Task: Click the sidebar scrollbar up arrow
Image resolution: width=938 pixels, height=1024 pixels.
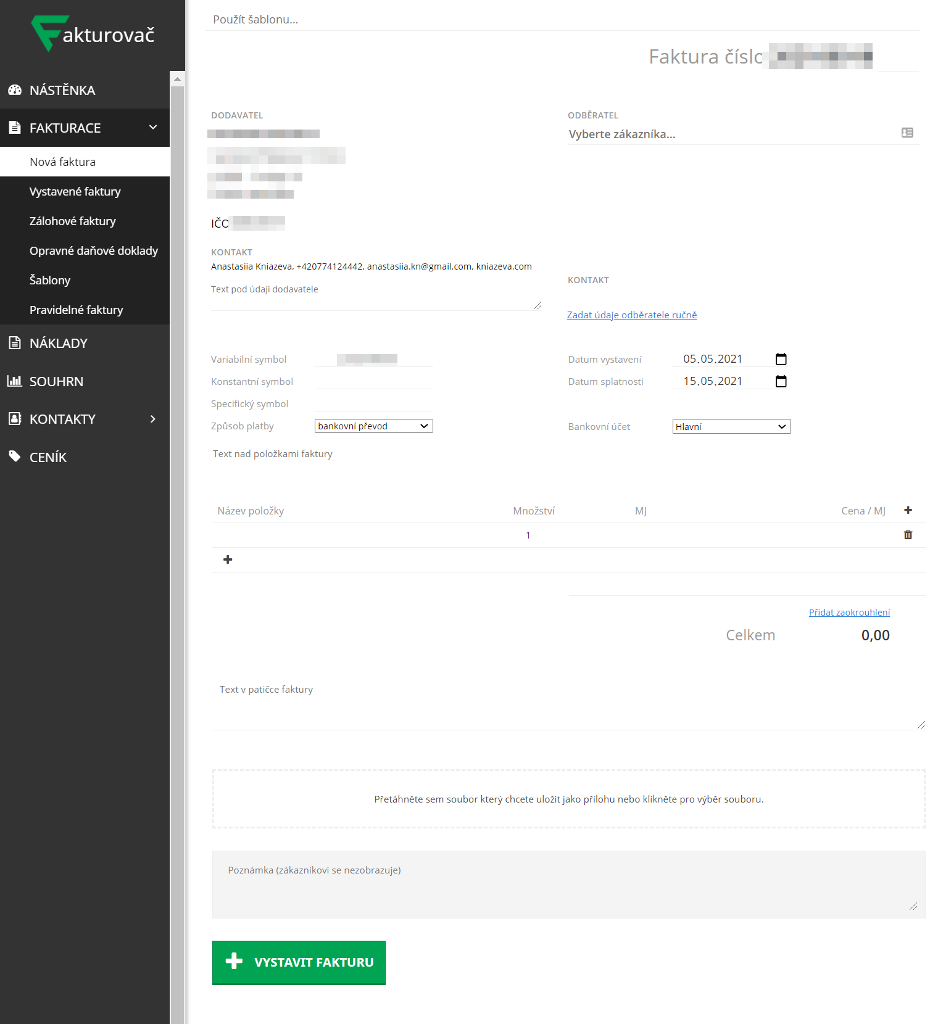Action: click(x=177, y=79)
